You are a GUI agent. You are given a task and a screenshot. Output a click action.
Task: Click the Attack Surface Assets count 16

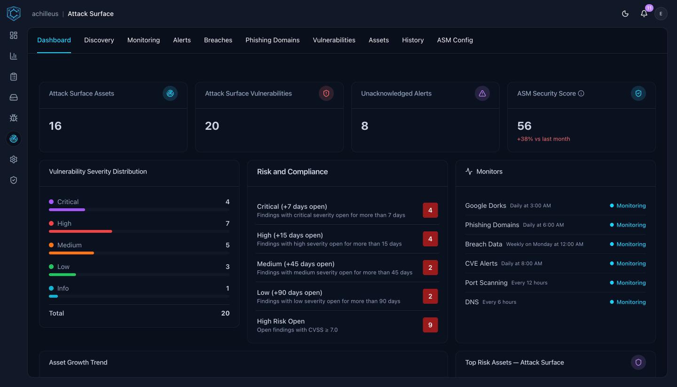[55, 126]
